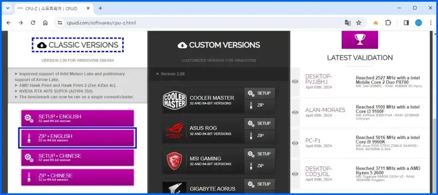
Task: Click Core 2 Duo P8700 result text
Action: coord(388,80)
